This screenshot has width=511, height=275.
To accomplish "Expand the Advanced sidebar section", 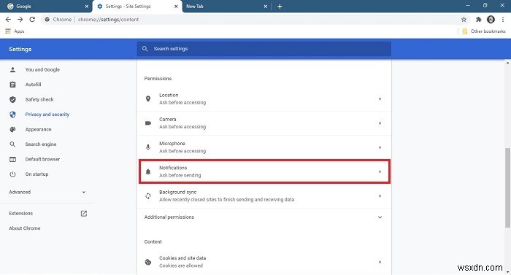I will coord(47,193).
